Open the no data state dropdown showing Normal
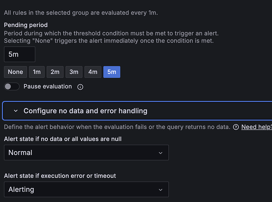 [x=86, y=153]
